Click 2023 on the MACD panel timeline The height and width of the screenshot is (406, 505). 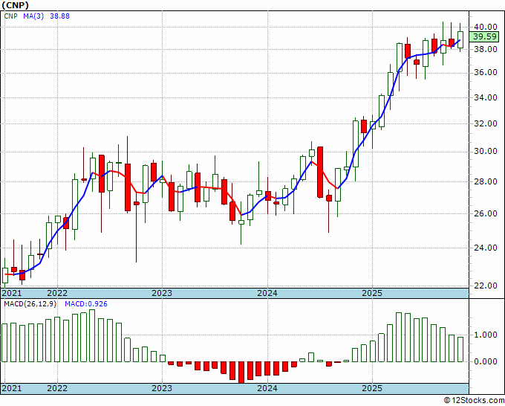162,388
